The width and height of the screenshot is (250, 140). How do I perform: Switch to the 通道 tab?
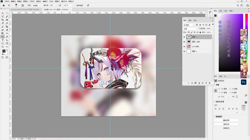[190, 20]
